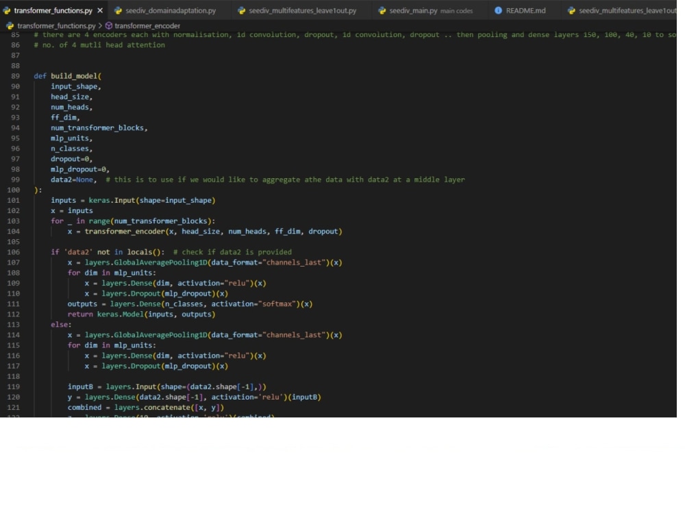Click line number 89

pyautogui.click(x=15, y=76)
